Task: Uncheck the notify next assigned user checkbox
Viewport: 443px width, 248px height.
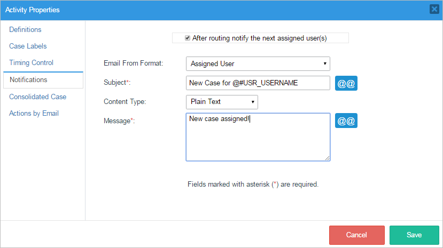Action: click(188, 38)
